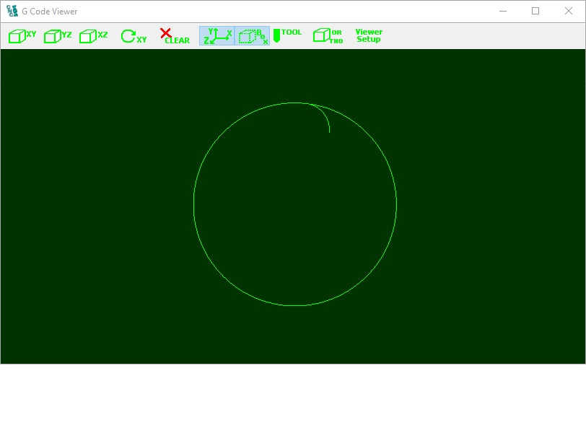Viewport: 586px width, 433px height.
Task: Click the circular toolpath's bottom edge
Action: click(295, 305)
